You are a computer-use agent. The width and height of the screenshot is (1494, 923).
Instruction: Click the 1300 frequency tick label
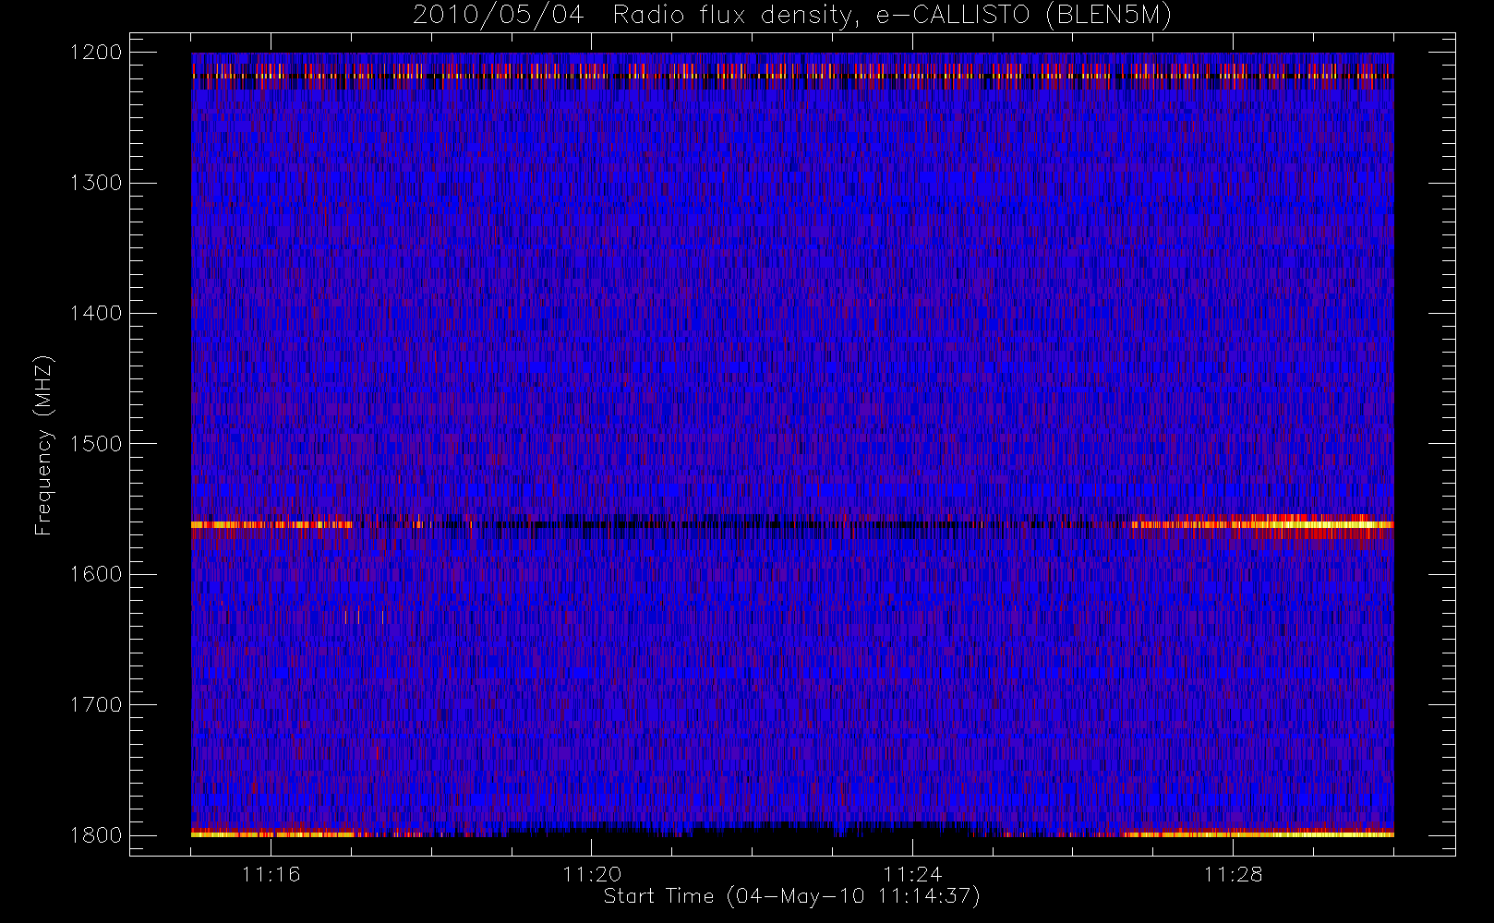[96, 183]
